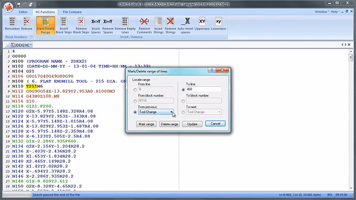Click previous tab arrow in the document tab bar
The width and height of the screenshot is (356, 200).
point(342,45)
